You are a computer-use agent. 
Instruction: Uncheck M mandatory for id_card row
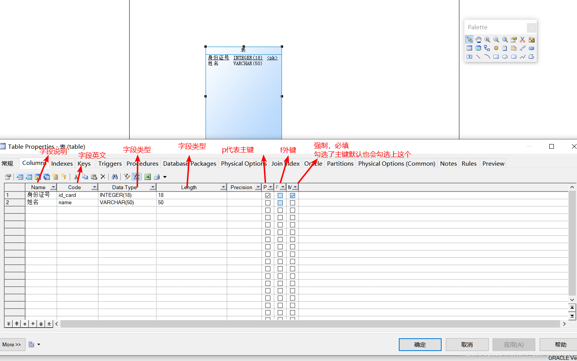pyautogui.click(x=292, y=195)
